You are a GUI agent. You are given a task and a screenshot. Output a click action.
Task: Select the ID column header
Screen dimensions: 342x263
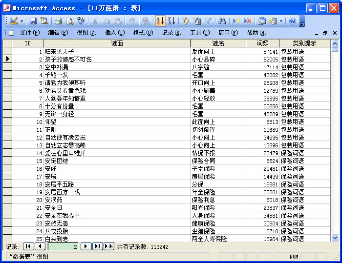(x=28, y=43)
